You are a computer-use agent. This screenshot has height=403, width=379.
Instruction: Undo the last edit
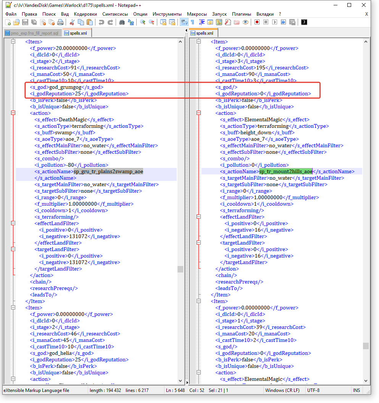tap(101, 23)
